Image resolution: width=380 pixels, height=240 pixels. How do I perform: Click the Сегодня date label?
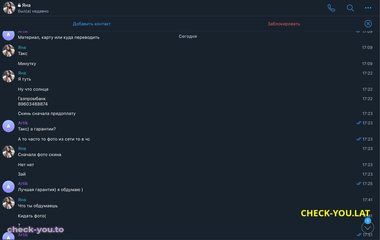[188, 36]
